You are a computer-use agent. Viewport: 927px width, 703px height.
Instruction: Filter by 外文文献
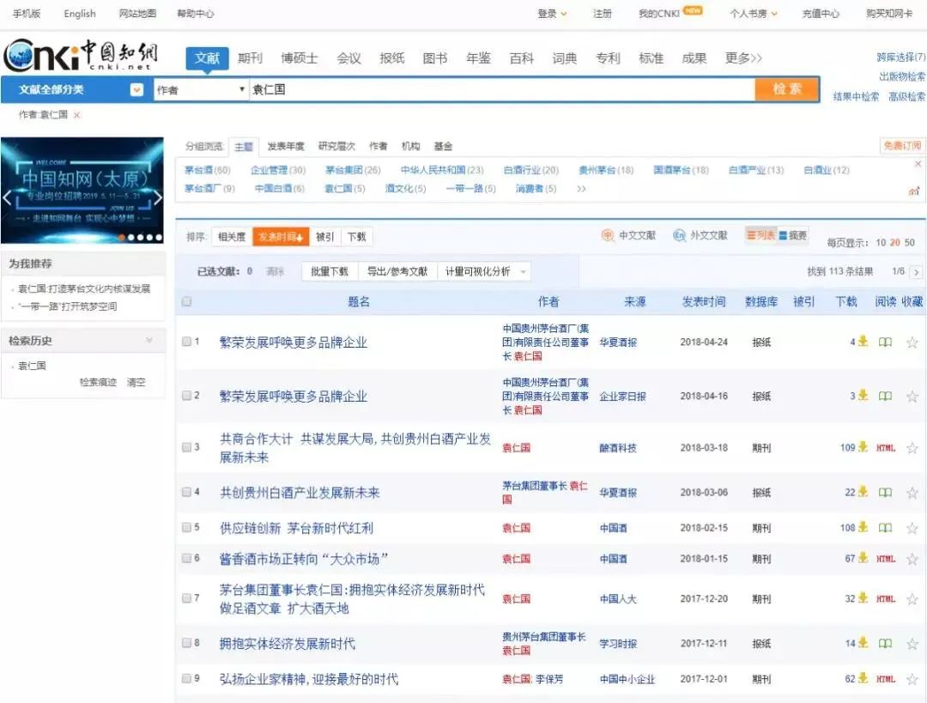[700, 235]
